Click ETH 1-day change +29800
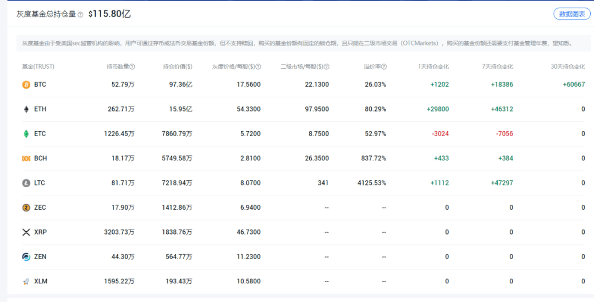 click(x=438, y=109)
